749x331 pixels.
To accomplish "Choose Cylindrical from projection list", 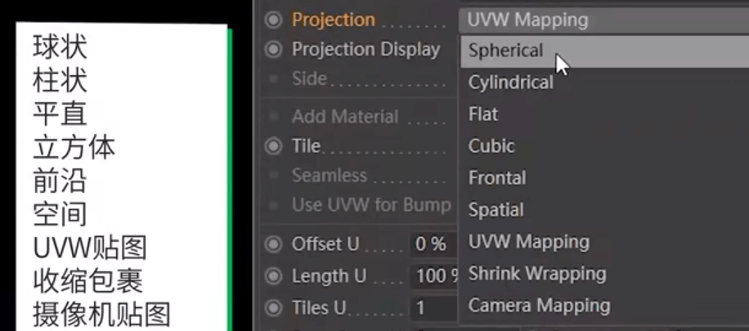I will pos(604,83).
